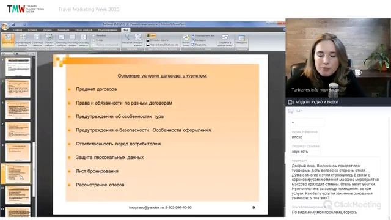The height and width of the screenshot is (220, 391).
Task: Save the presentation from the quick access toolbar
Action: coord(13,24)
